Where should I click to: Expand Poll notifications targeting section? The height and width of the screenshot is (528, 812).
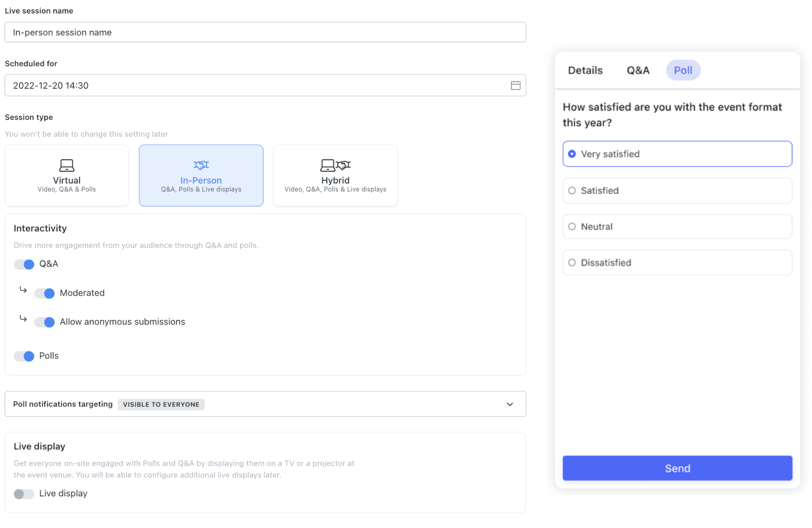(510, 404)
